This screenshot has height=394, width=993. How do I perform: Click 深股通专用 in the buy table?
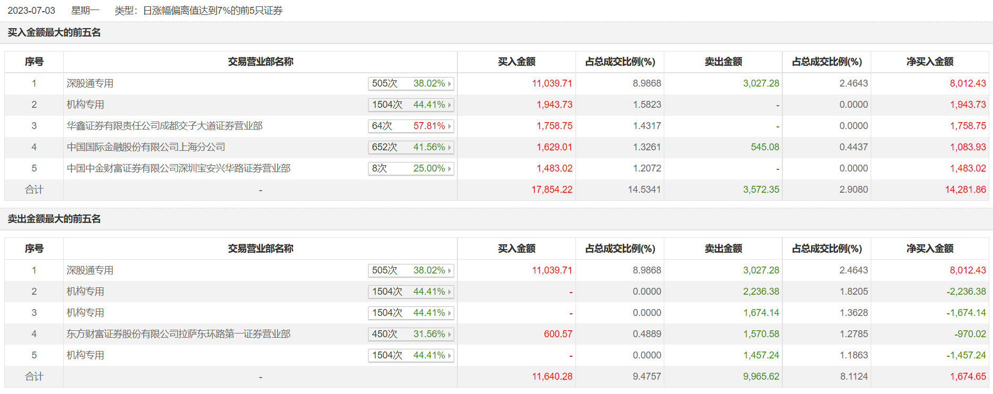coord(90,83)
